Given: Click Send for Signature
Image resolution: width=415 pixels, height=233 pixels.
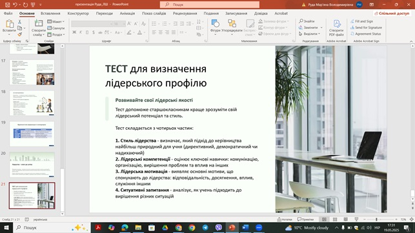Looking at the screenshot, I should point(366,28).
